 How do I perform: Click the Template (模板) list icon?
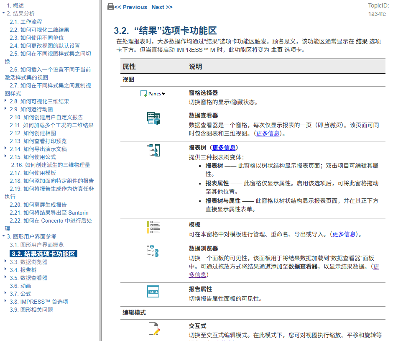click(x=153, y=227)
